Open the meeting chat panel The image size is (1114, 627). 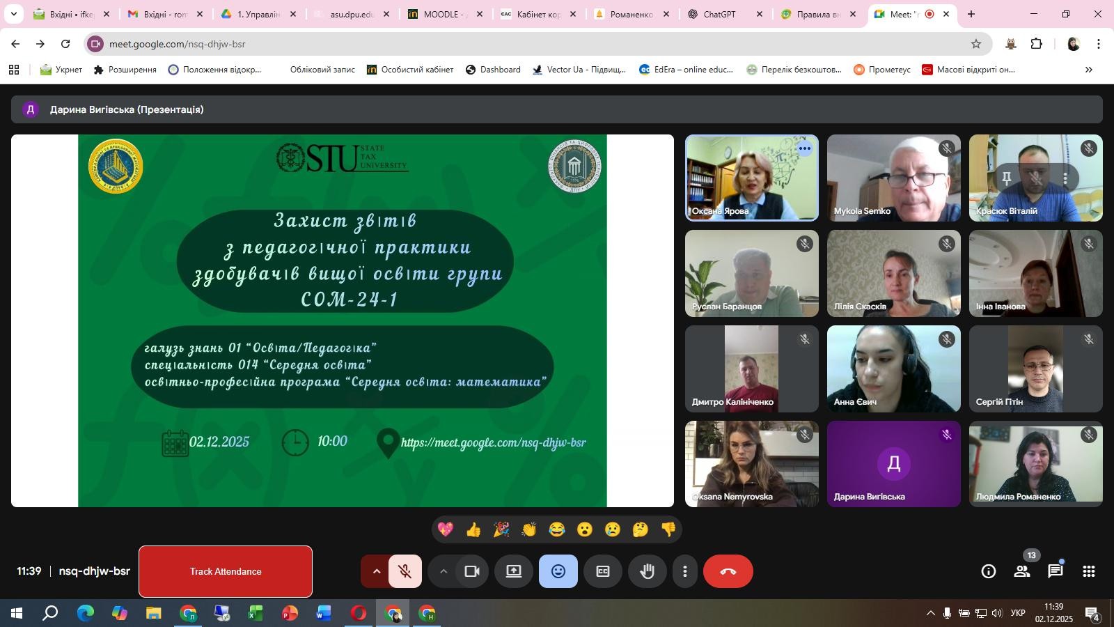(1055, 571)
